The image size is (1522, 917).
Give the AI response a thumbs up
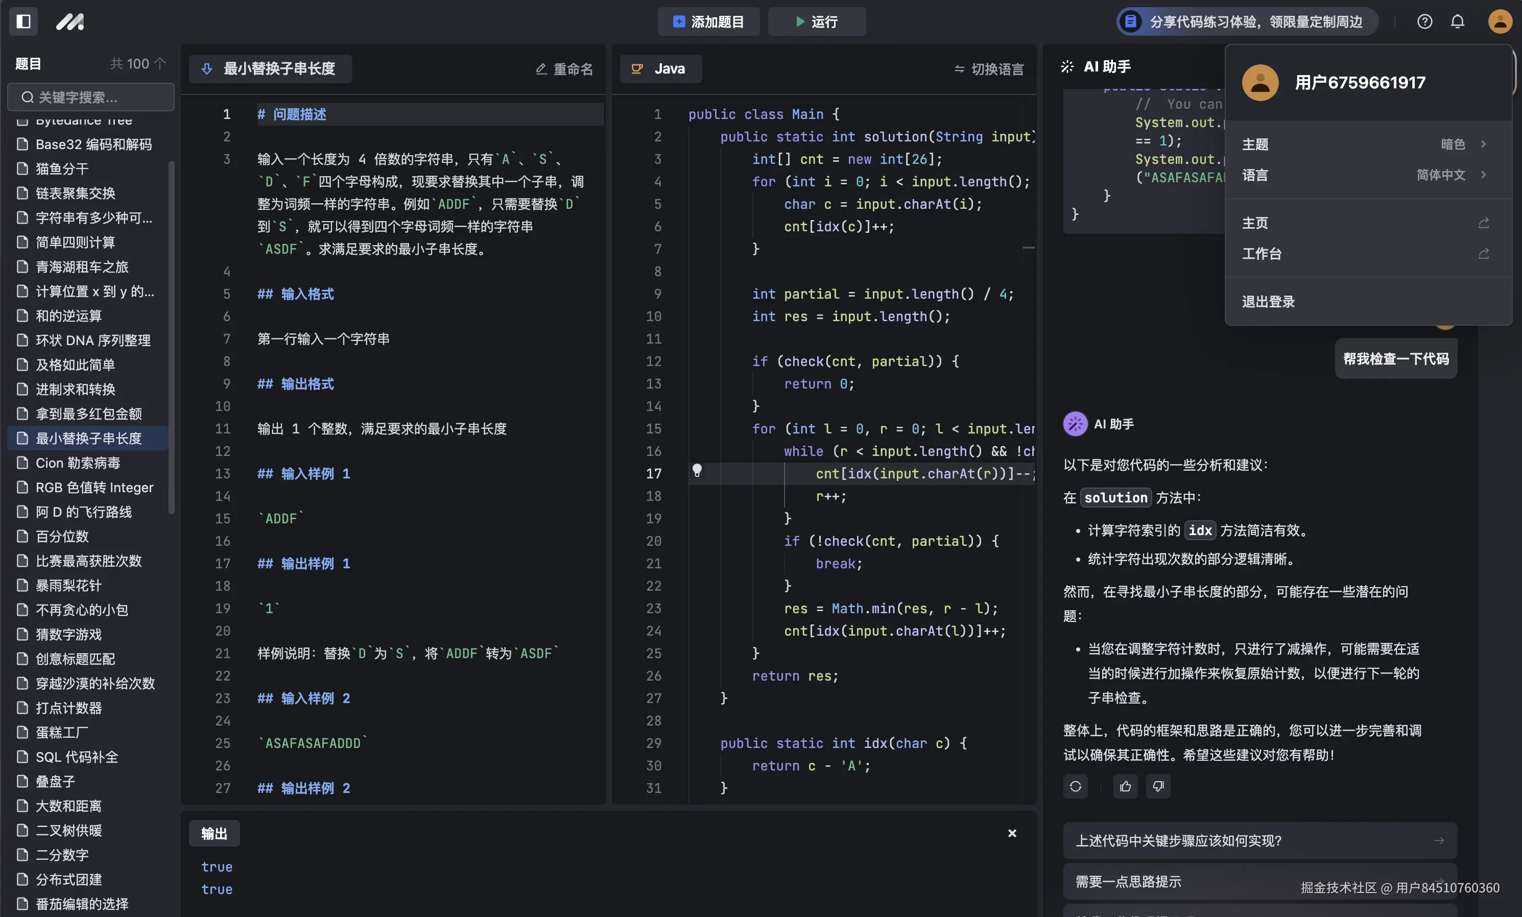(x=1125, y=786)
